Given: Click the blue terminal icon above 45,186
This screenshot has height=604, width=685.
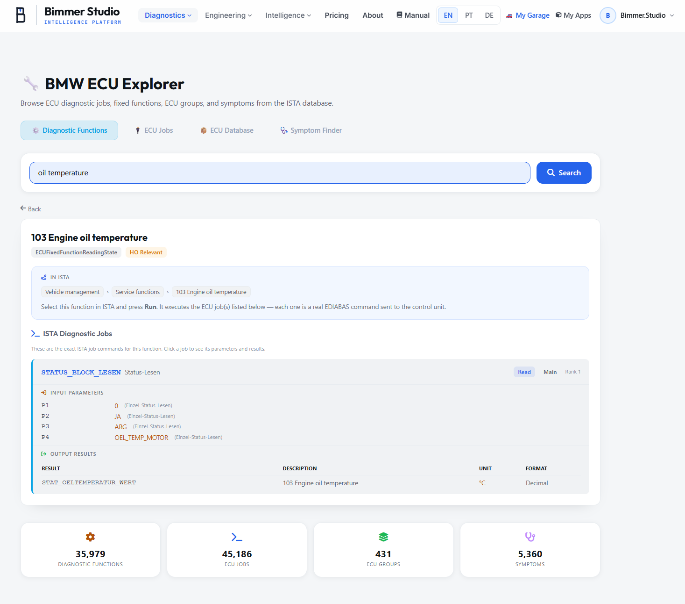Looking at the screenshot, I should click(237, 537).
